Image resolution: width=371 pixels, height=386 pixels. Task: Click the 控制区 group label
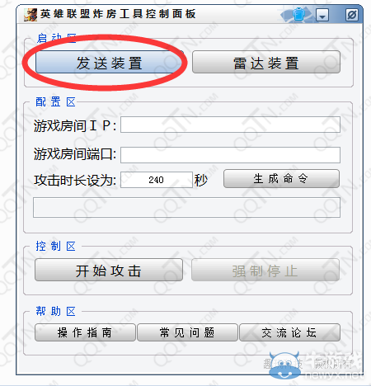pyautogui.click(x=55, y=246)
